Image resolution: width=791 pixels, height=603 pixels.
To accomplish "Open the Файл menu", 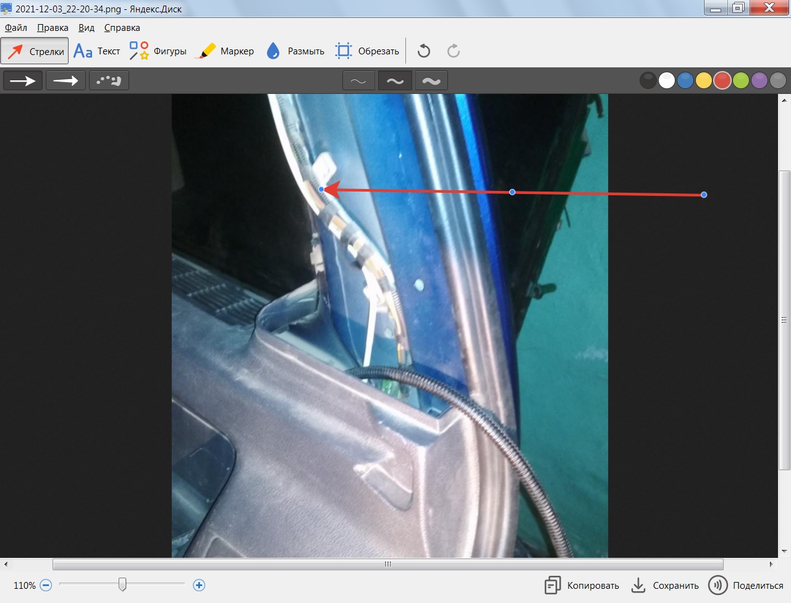I will [x=16, y=28].
